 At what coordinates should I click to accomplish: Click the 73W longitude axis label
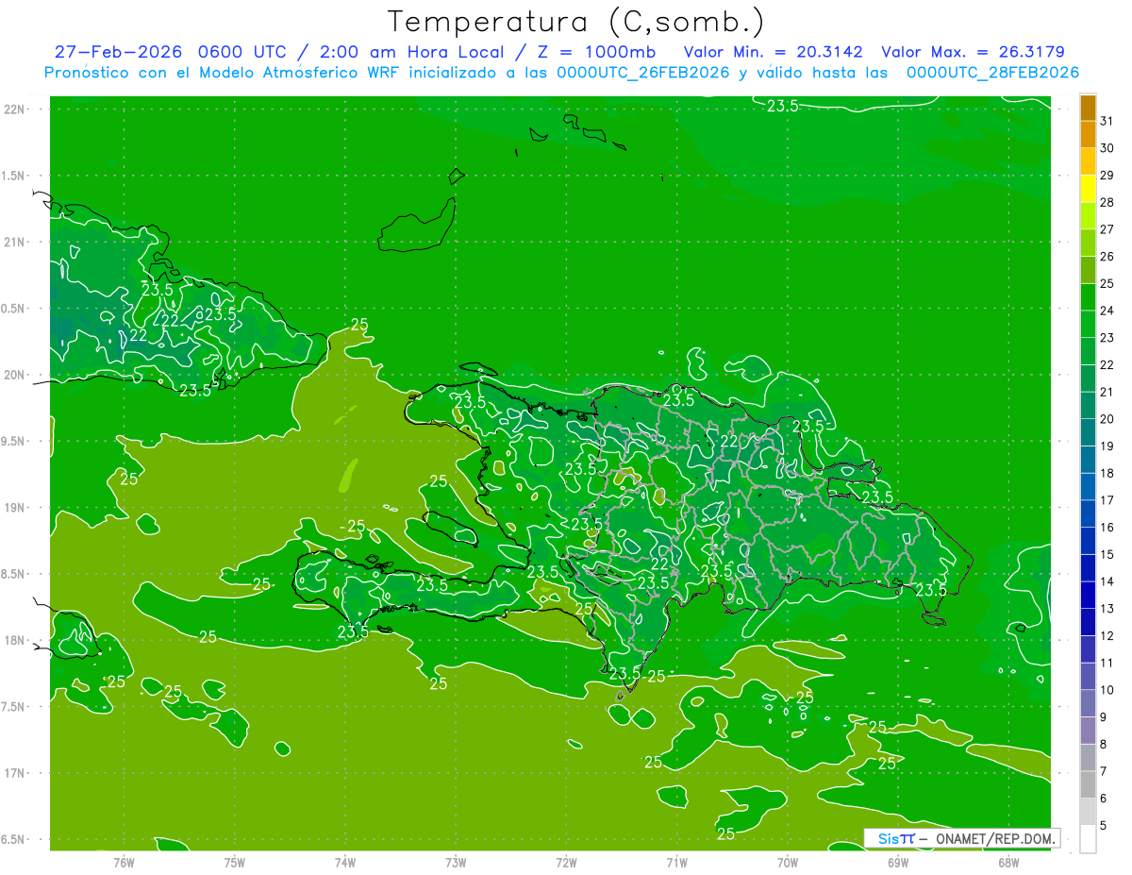[456, 862]
